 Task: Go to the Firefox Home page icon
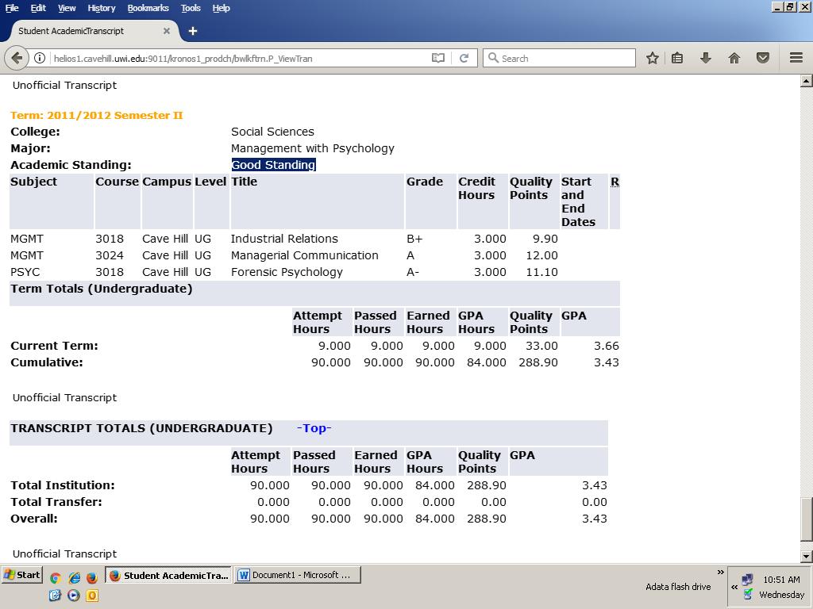(x=734, y=58)
